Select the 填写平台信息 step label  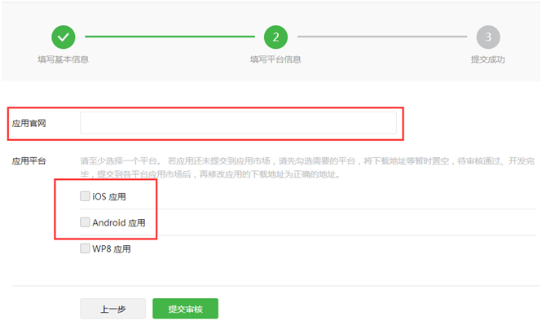point(275,59)
